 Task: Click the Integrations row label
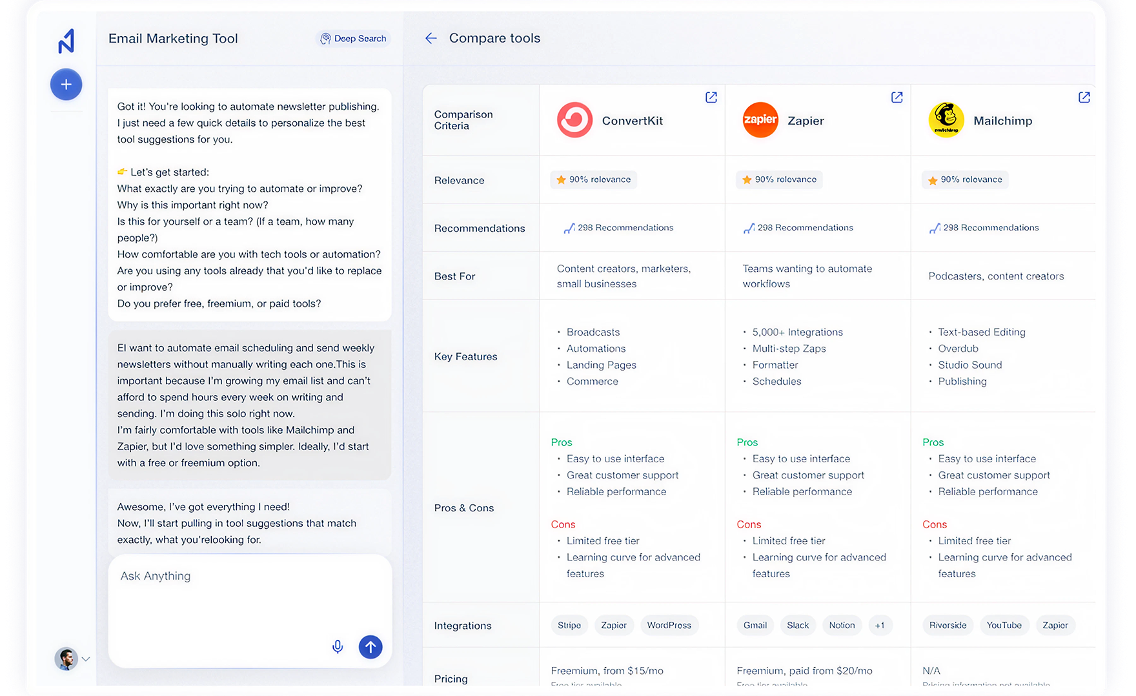(463, 626)
